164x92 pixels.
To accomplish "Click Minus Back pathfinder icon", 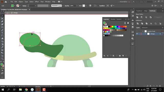I will 160,24.
